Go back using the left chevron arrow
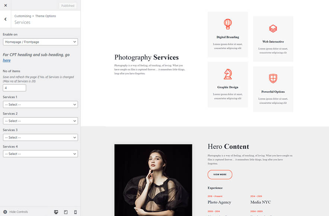The image size is (329, 216). coord(6,19)
